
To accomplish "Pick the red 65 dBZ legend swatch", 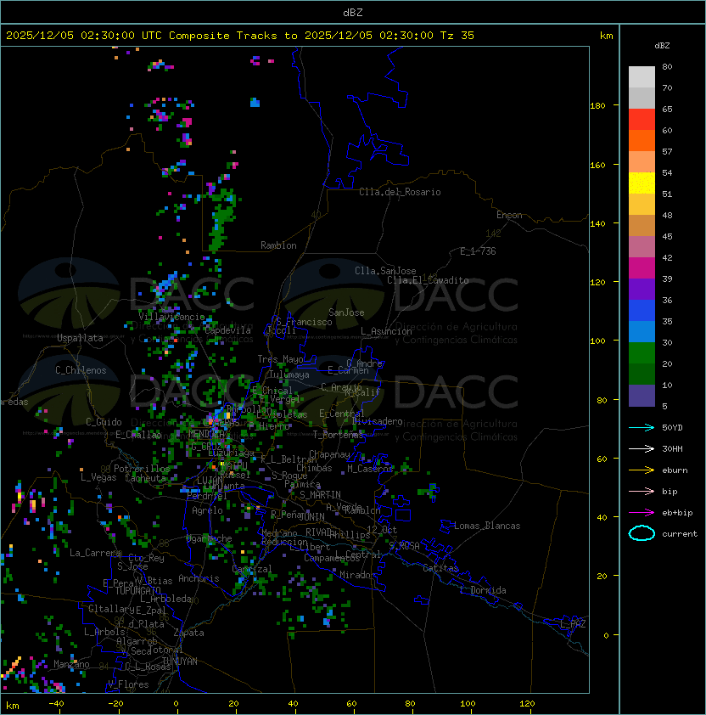I will coord(642,120).
